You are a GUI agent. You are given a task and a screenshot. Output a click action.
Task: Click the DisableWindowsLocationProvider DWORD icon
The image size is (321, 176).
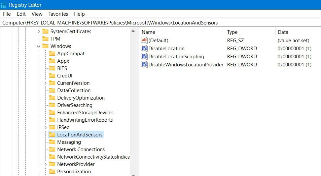point(144,64)
